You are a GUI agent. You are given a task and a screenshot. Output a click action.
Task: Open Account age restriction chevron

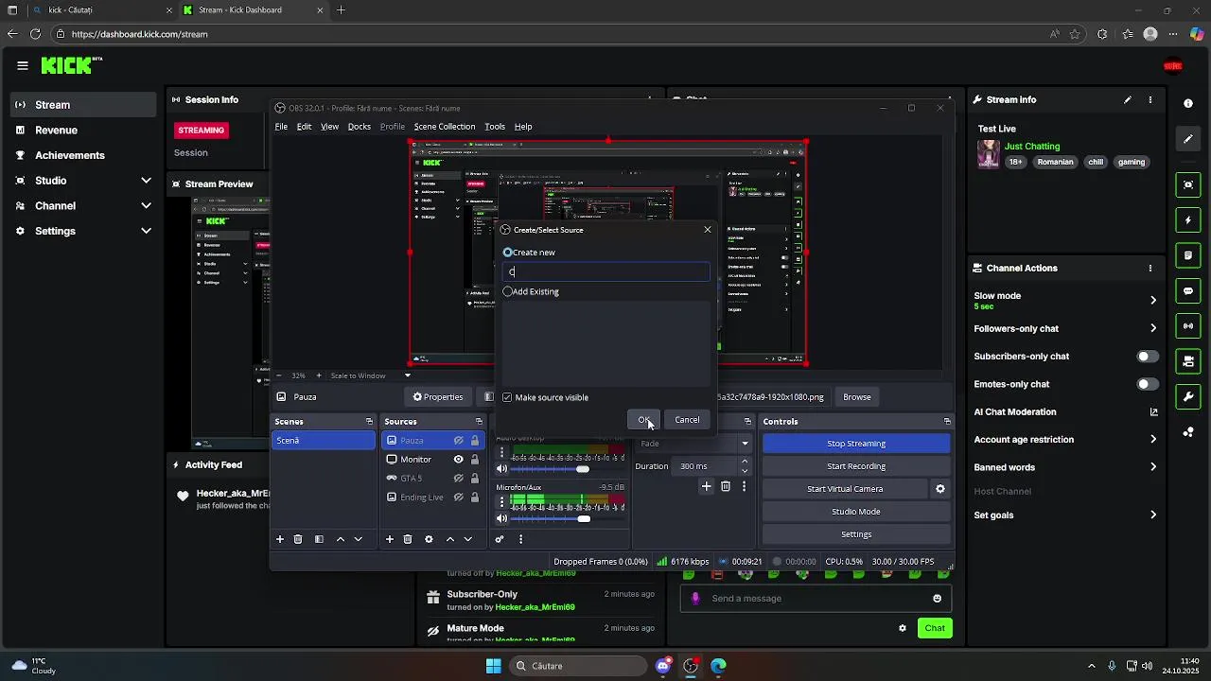1153,439
